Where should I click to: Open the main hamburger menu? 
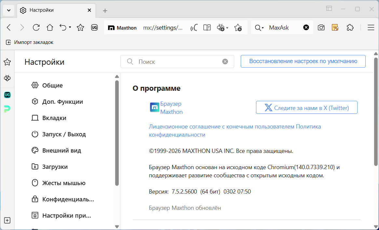(371, 28)
